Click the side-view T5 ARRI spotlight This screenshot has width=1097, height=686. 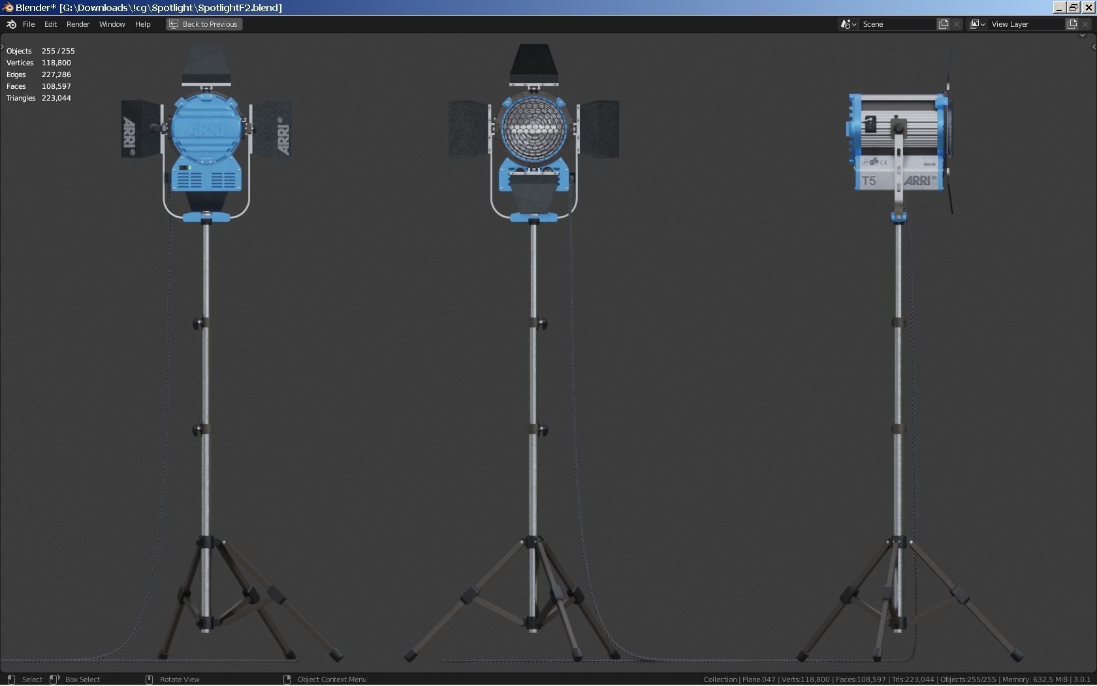(900, 142)
